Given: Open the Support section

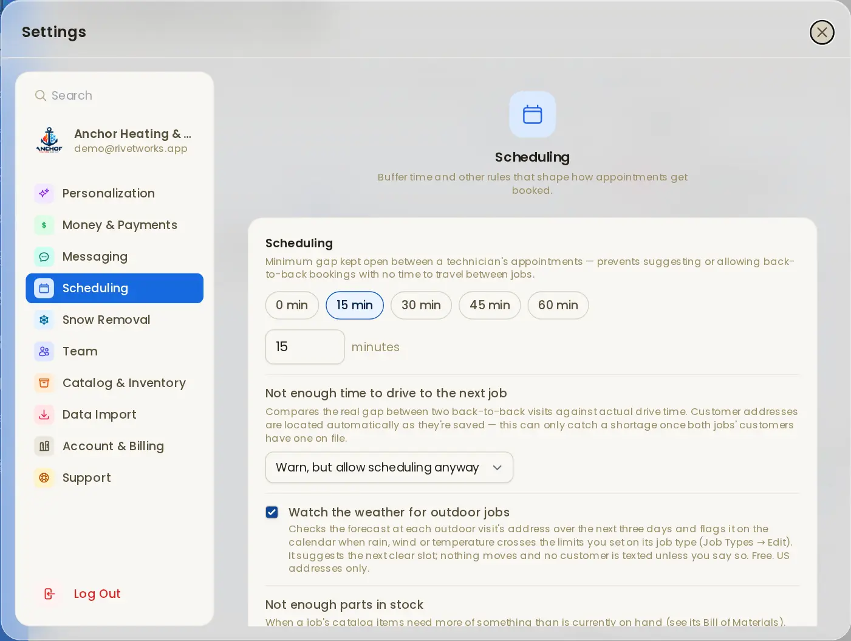Looking at the screenshot, I should click(115, 478).
